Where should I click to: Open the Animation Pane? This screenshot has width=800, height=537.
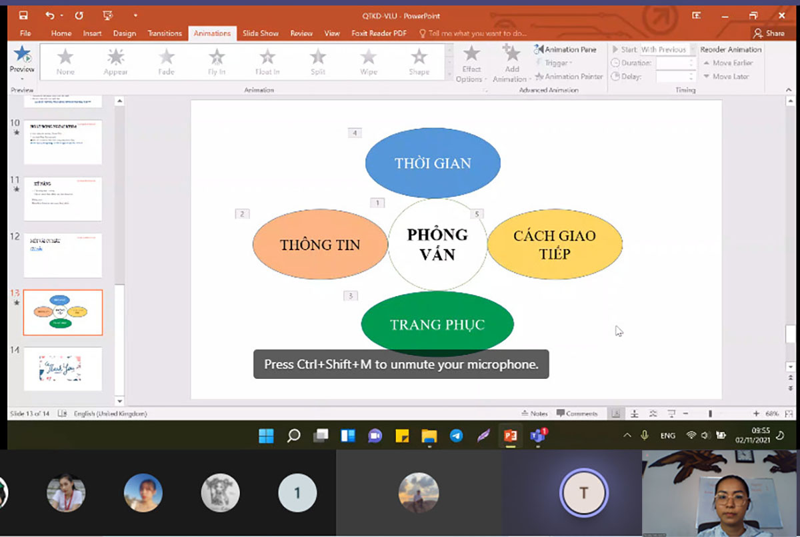pos(565,49)
